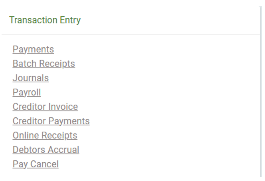Pay suppliers using Creditor Payments
The height and width of the screenshot is (181, 265).
pos(51,121)
